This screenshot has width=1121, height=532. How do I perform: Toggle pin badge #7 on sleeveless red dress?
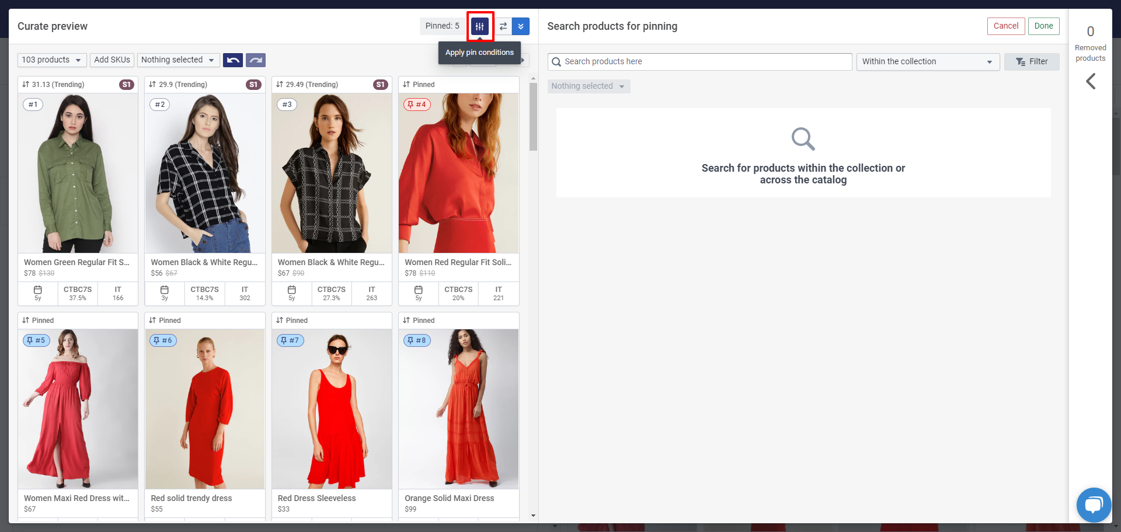click(290, 340)
